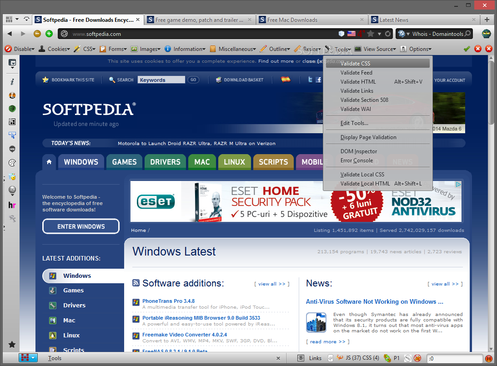Expand the Forms dropdown
The width and height of the screenshot is (497, 366).
tap(113, 49)
